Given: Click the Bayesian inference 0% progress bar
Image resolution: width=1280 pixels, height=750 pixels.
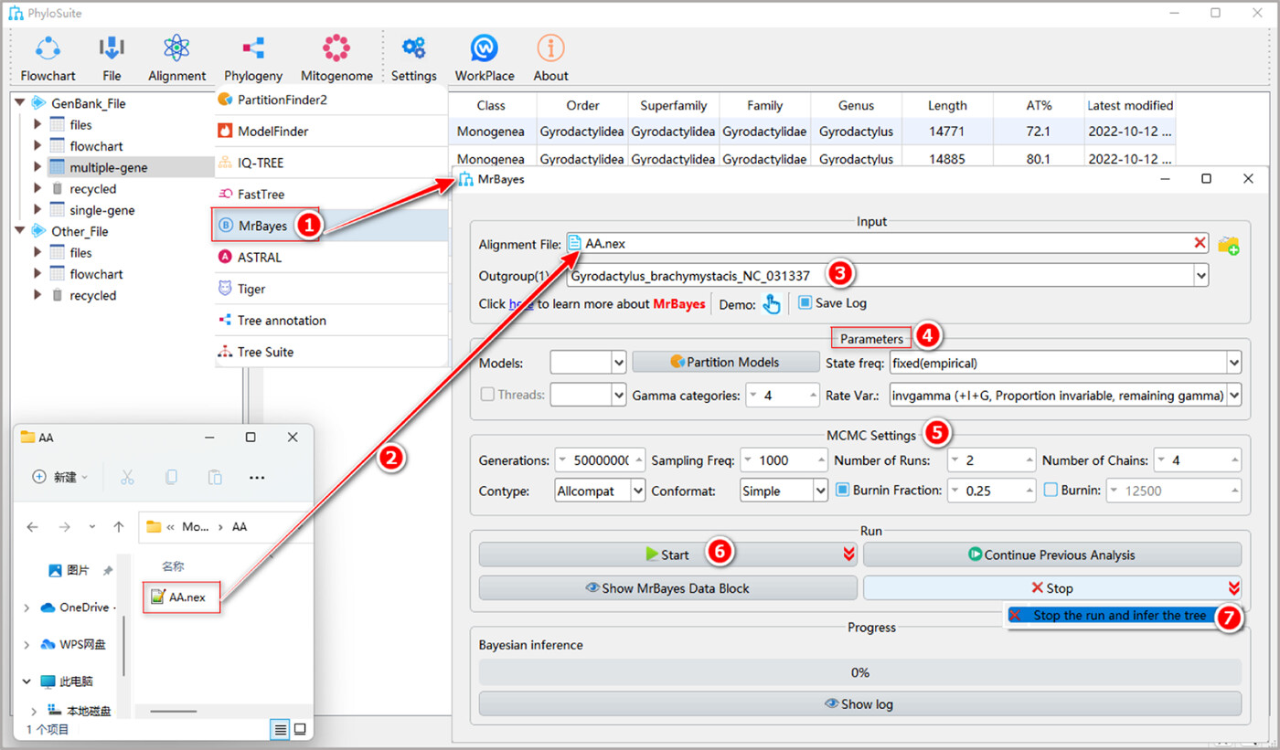Looking at the screenshot, I should [x=859, y=672].
